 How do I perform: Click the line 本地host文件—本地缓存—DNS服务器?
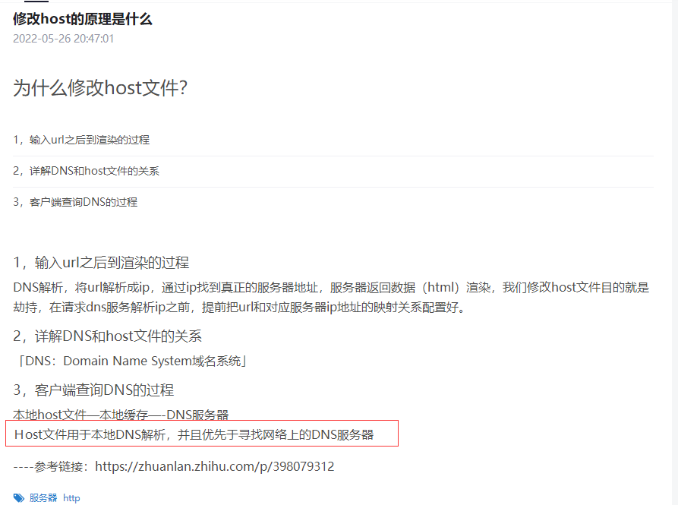pyautogui.click(x=121, y=415)
